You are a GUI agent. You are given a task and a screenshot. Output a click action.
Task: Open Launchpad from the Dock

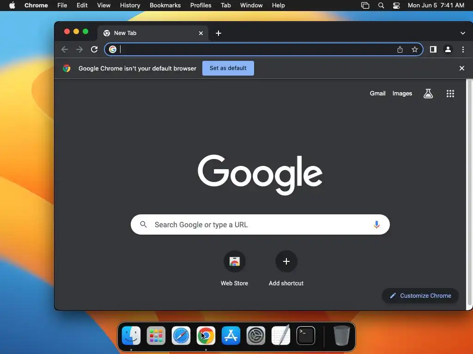[156, 336]
